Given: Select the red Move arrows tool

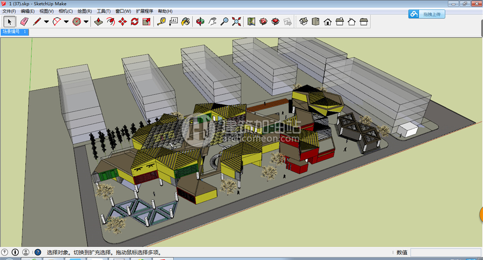Looking at the screenshot, I should coord(123,22).
